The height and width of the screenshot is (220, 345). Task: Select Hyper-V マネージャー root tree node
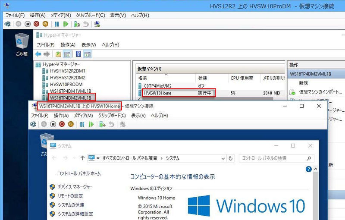pos(58,64)
